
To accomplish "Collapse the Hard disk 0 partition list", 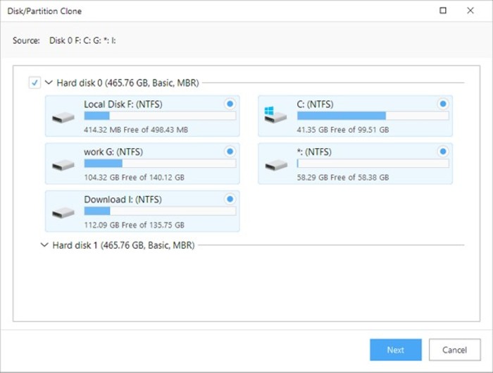I will [49, 82].
